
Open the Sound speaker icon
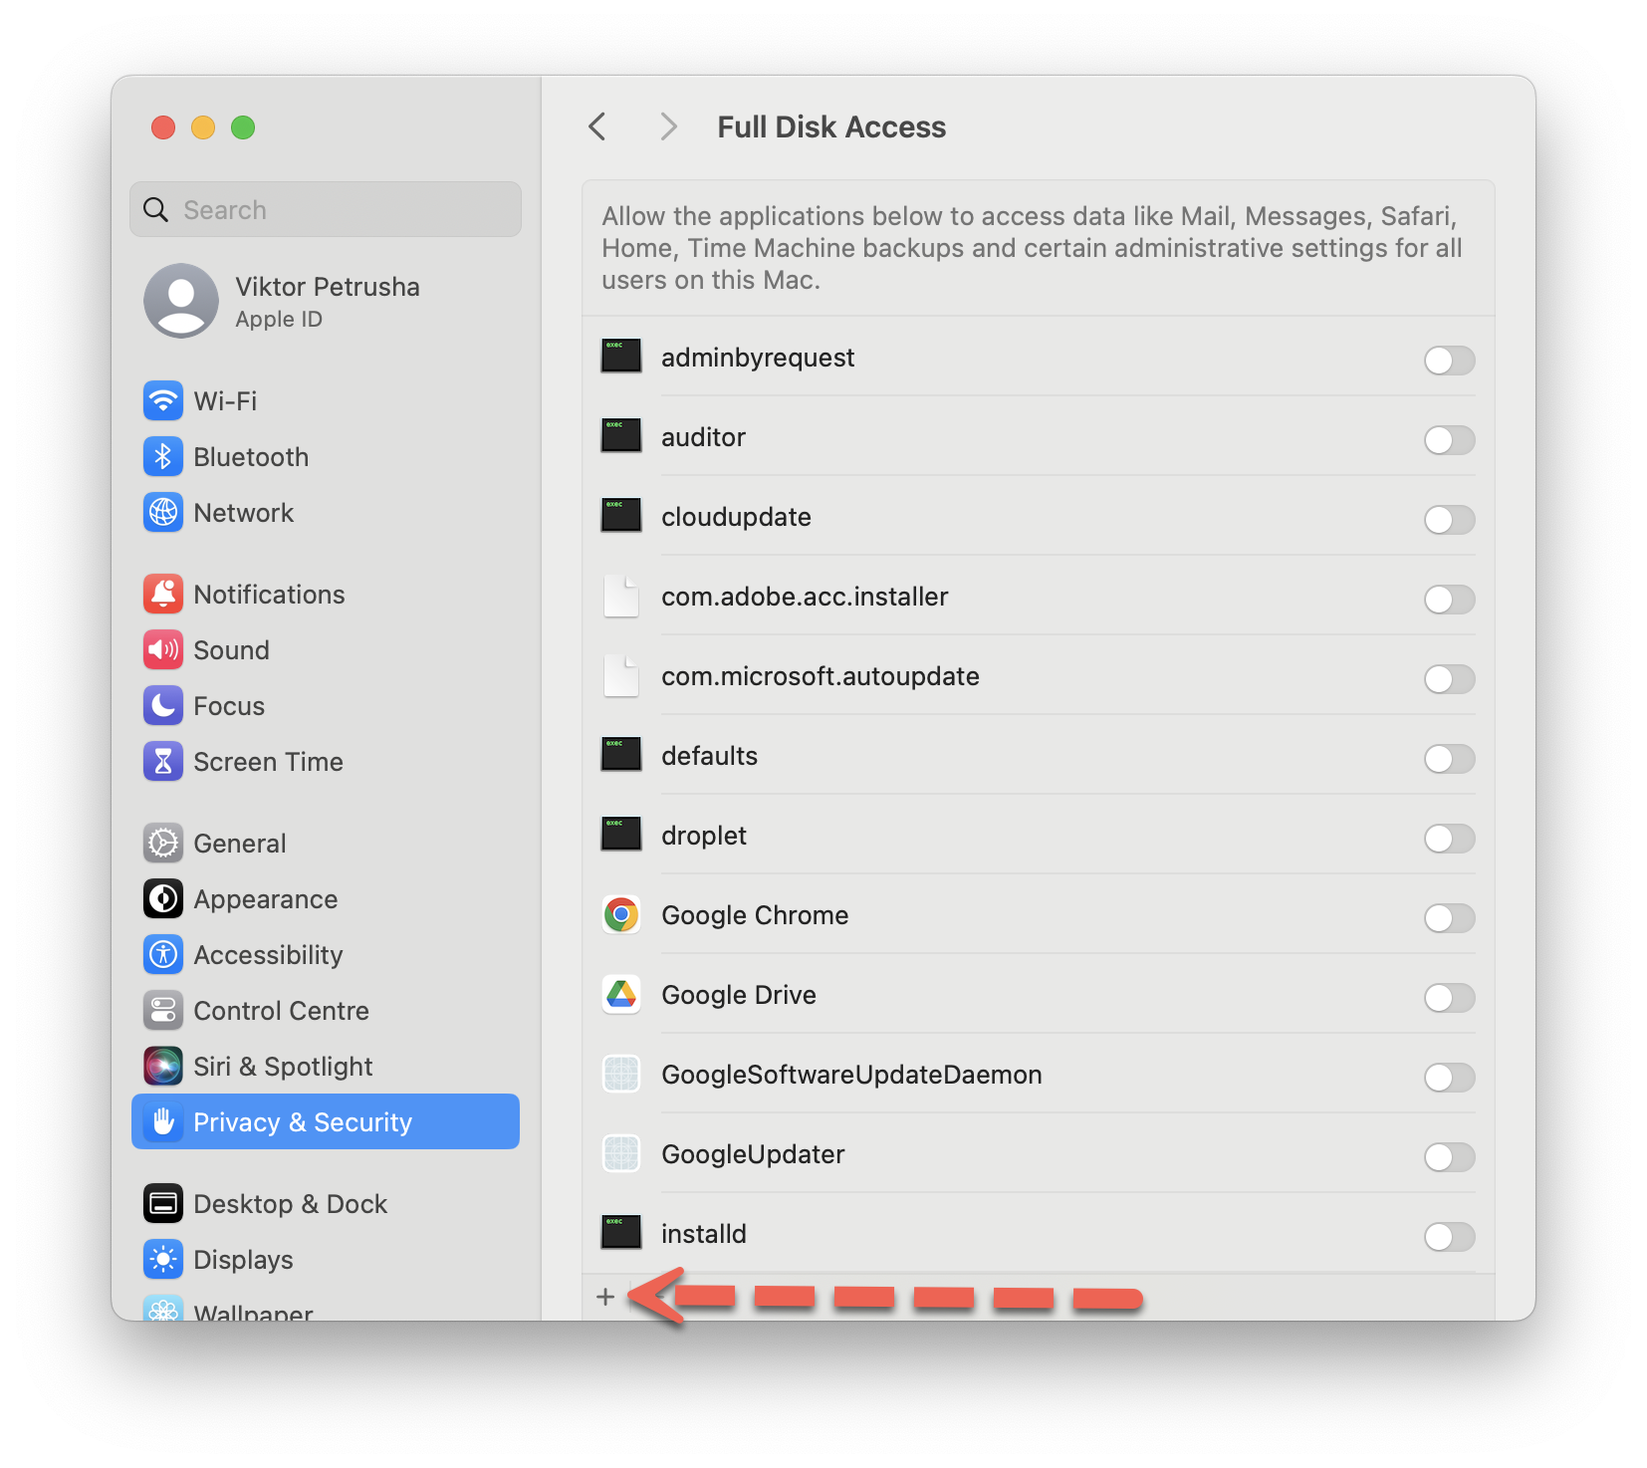click(x=163, y=650)
